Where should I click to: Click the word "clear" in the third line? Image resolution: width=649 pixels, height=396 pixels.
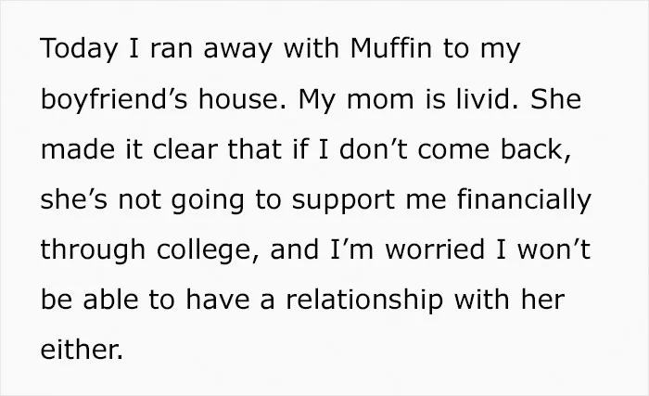pos(185,148)
